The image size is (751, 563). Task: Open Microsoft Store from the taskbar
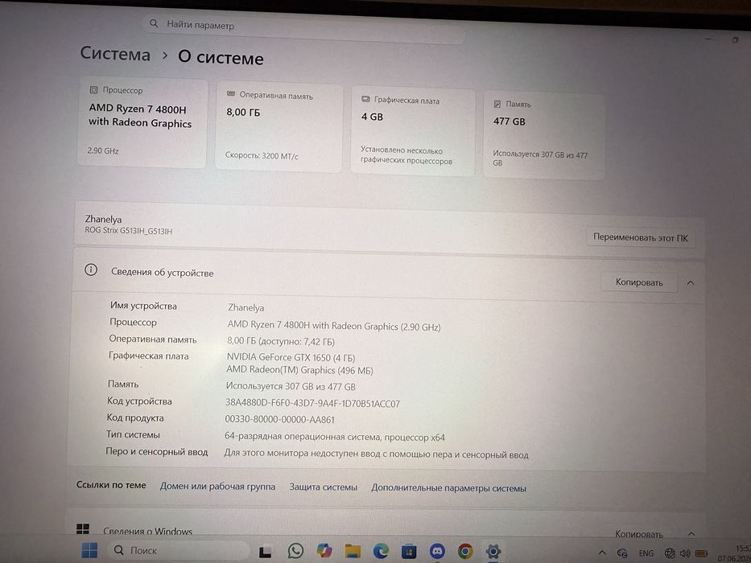[409, 552]
